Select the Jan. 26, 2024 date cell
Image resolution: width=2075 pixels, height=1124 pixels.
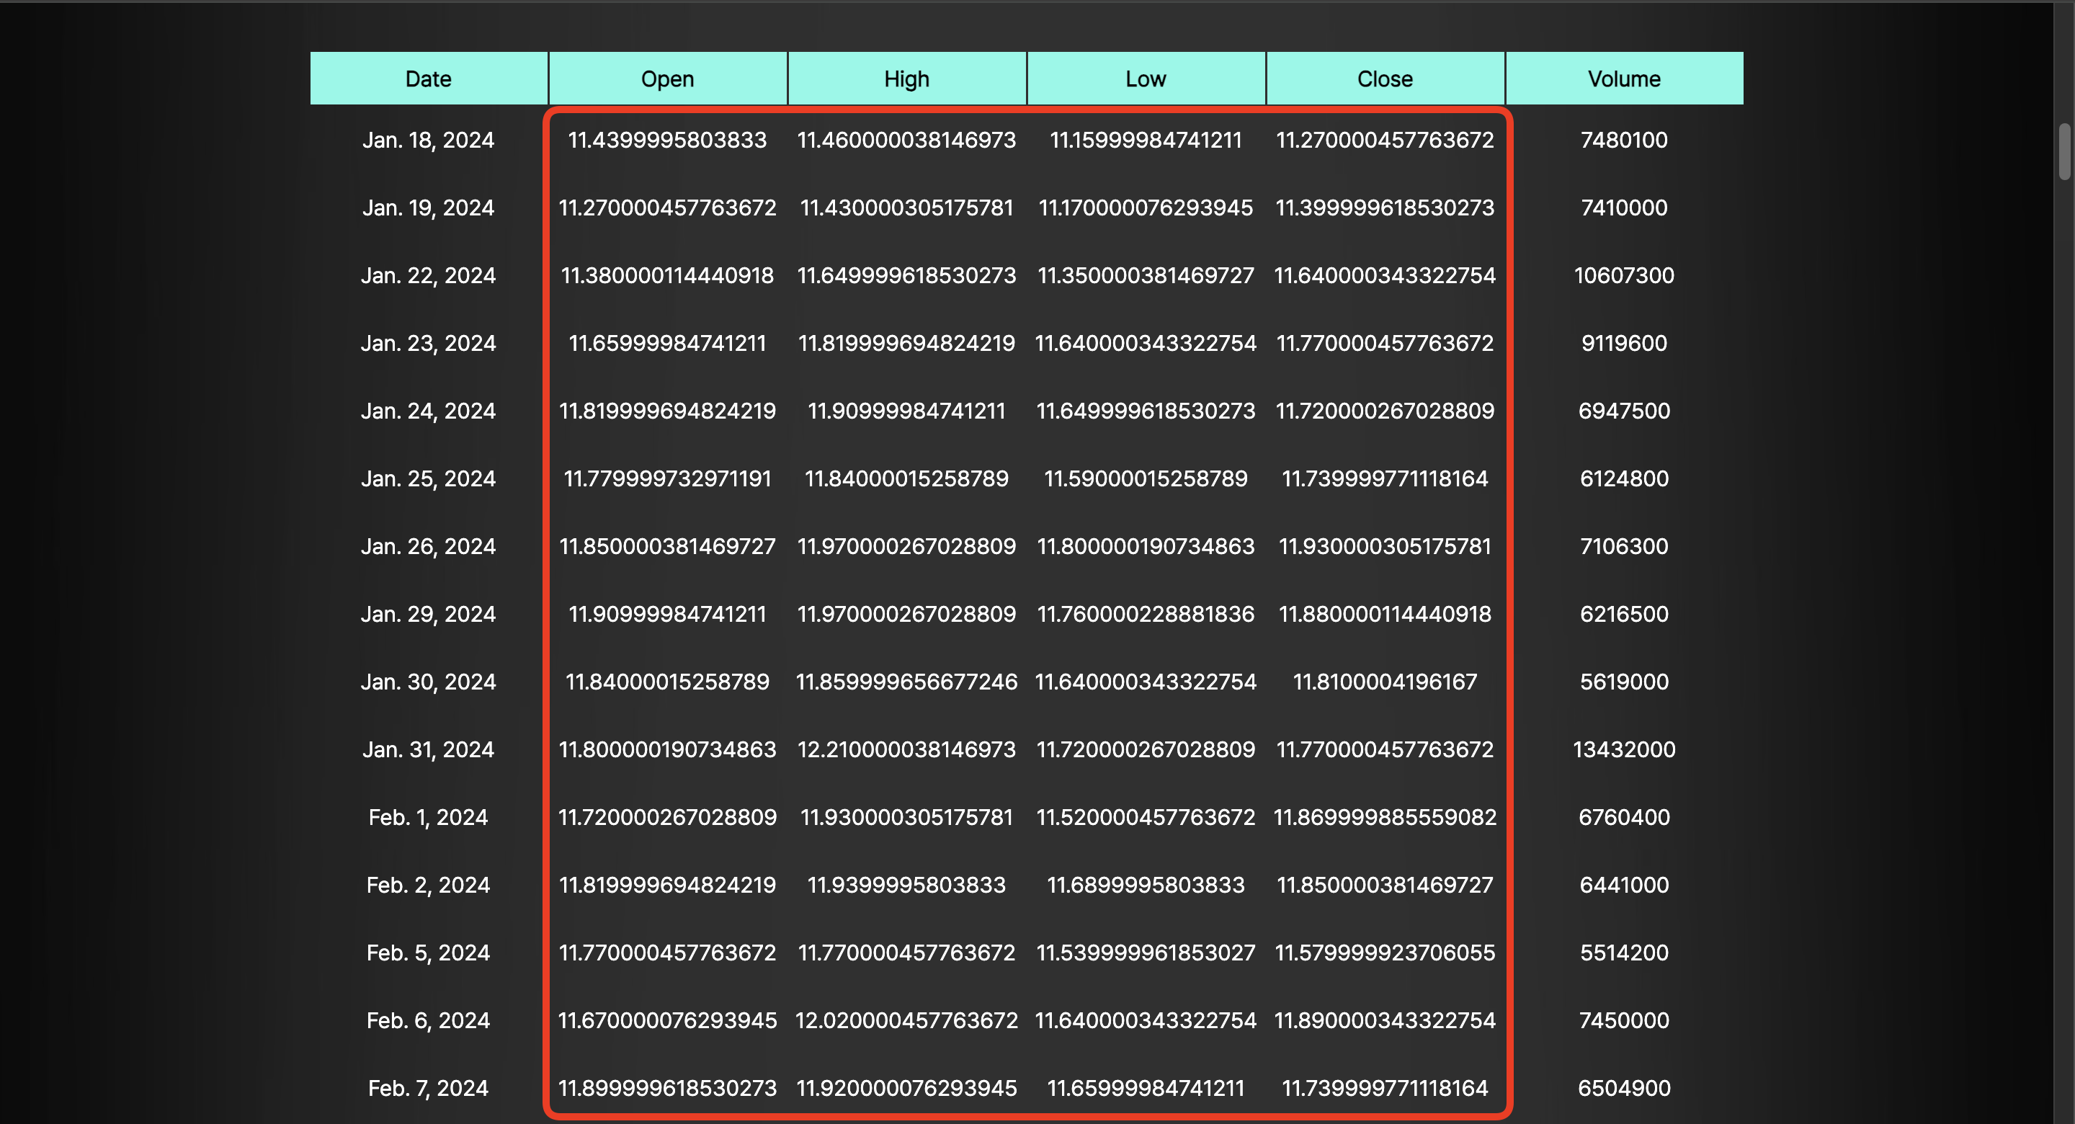pyautogui.click(x=429, y=546)
